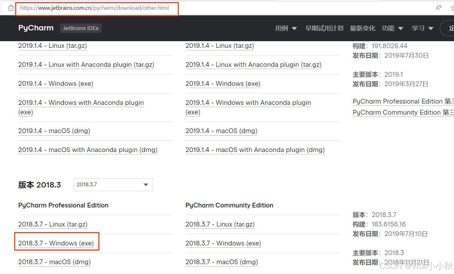Download Community 2018.3.7 Linux (tar.gz)
The height and width of the screenshot is (274, 454).
point(220,224)
